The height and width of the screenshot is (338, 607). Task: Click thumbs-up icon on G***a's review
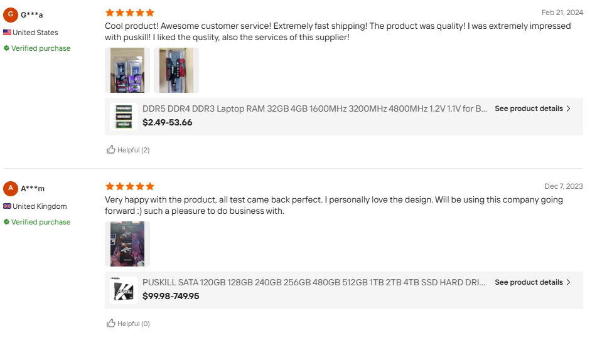[x=111, y=150]
